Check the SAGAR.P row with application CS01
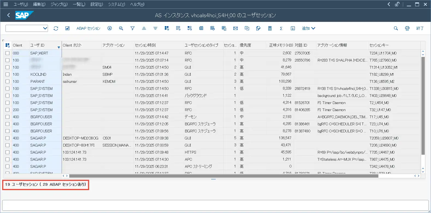 pyautogui.click(x=8, y=138)
